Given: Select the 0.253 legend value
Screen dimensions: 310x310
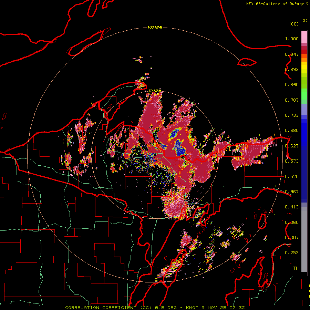Looking at the screenshot, I should tap(292, 253).
